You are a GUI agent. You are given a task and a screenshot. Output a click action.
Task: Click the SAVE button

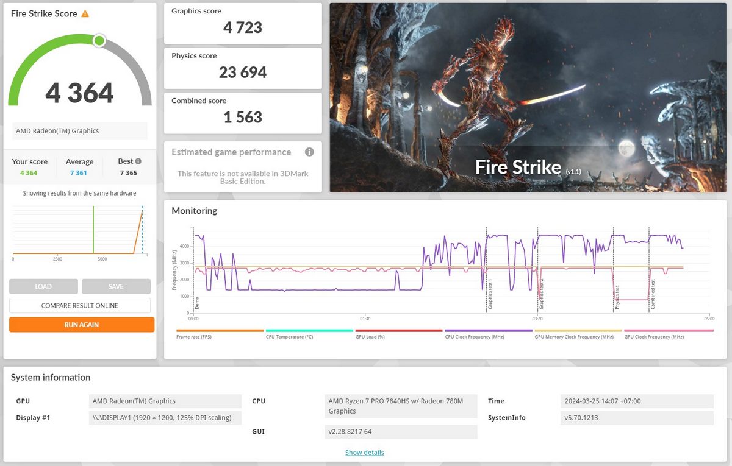116,286
